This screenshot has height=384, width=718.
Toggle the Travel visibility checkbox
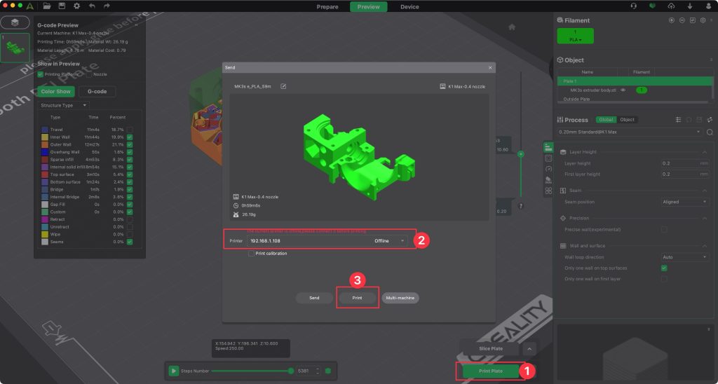point(130,130)
